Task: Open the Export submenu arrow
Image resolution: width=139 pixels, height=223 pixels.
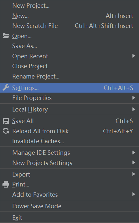Action: (x=134, y=174)
